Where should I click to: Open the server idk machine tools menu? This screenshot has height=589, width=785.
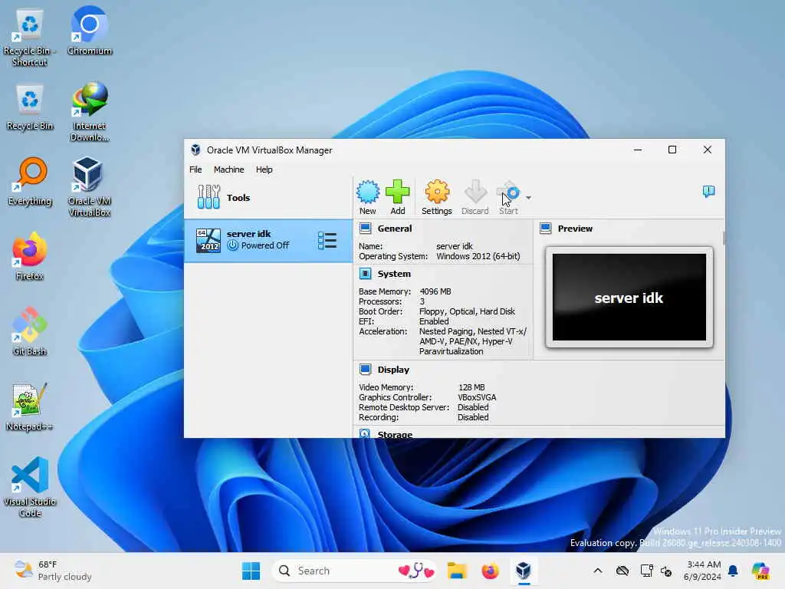[327, 240]
